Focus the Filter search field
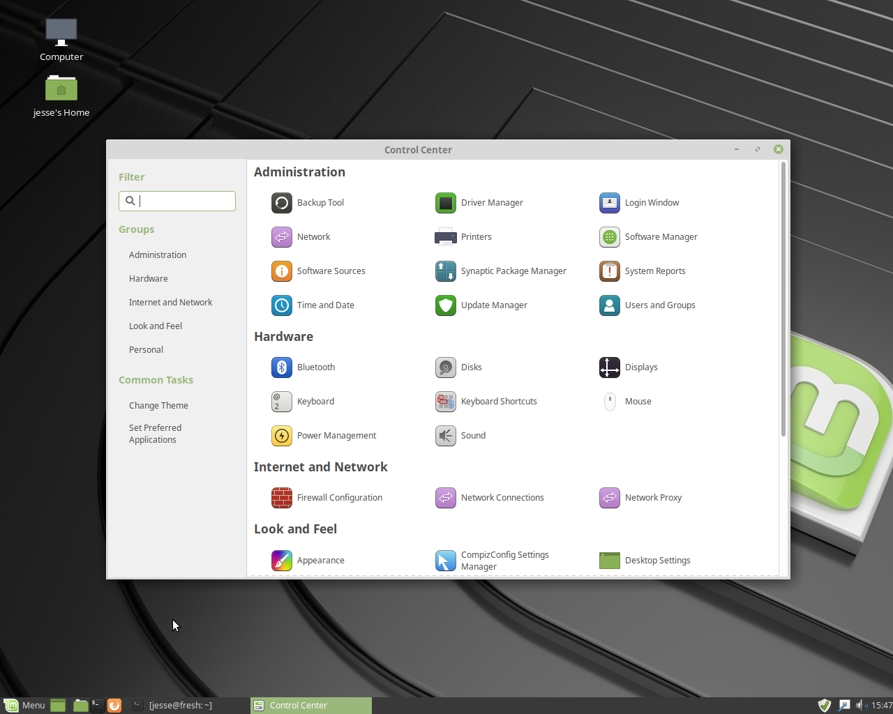 pyautogui.click(x=177, y=201)
